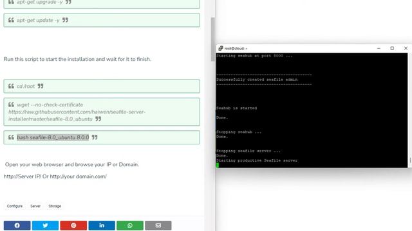Click 'Stopping seafile server ...' terminal line

click(248, 151)
